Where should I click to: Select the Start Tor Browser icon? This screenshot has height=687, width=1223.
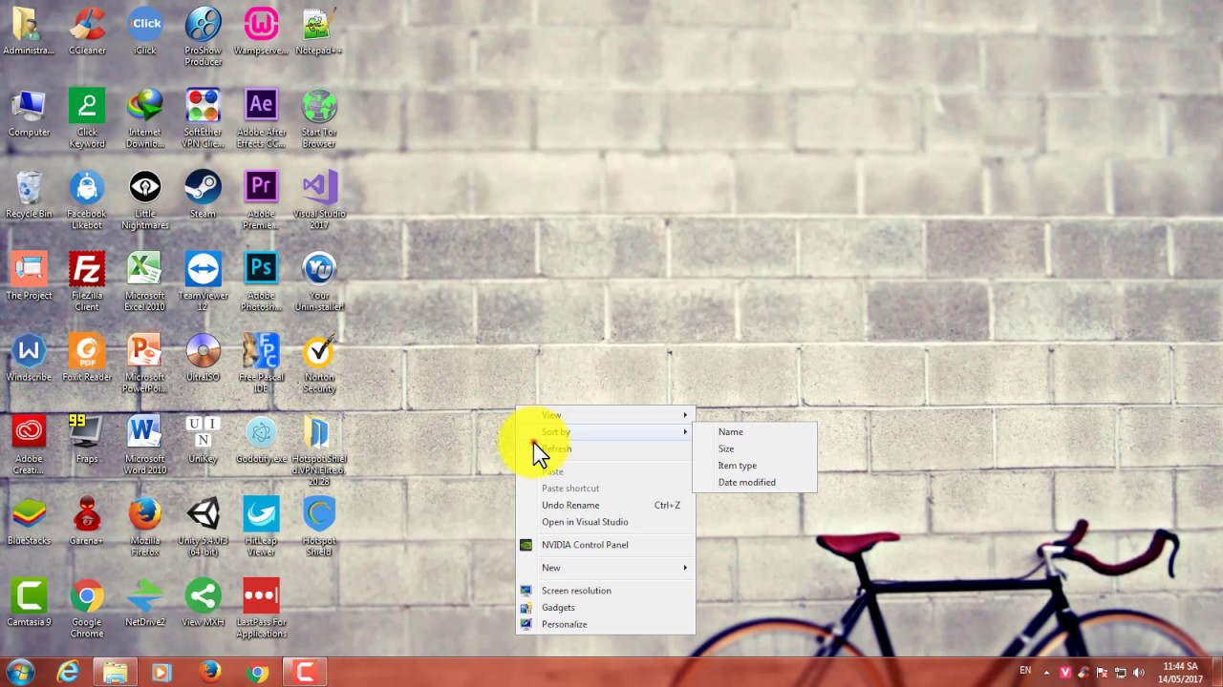[319, 119]
